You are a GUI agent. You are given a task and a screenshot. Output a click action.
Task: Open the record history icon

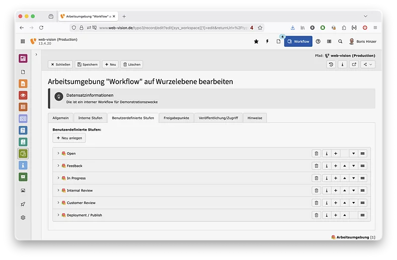coord(331,65)
